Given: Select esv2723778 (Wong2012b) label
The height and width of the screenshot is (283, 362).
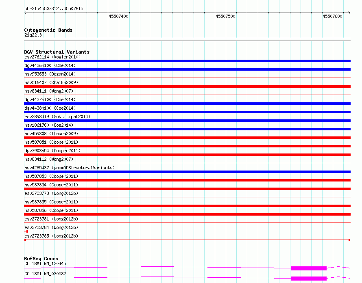Looking at the screenshot, I should 51,193.
